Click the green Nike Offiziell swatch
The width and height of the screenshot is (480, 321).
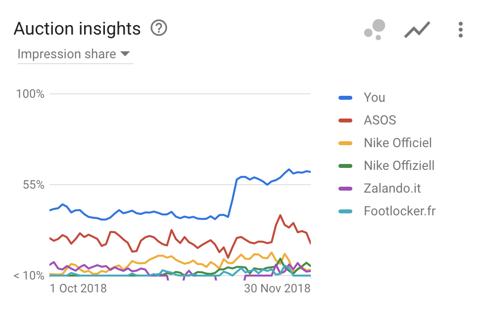click(x=345, y=166)
